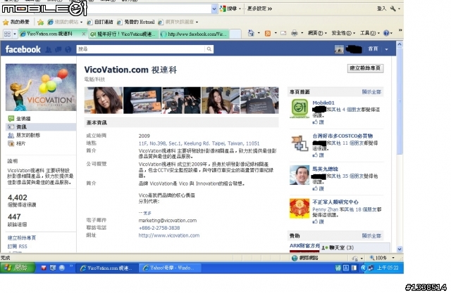Screen dimensions: 451x293
Task: Open Facebook notifications globe icon
Action: (x=68, y=50)
